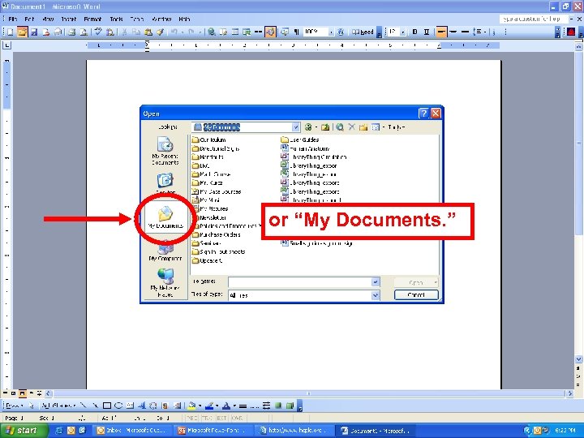Toggle Align Left paragraph button
584x438 pixels.
click(441, 32)
